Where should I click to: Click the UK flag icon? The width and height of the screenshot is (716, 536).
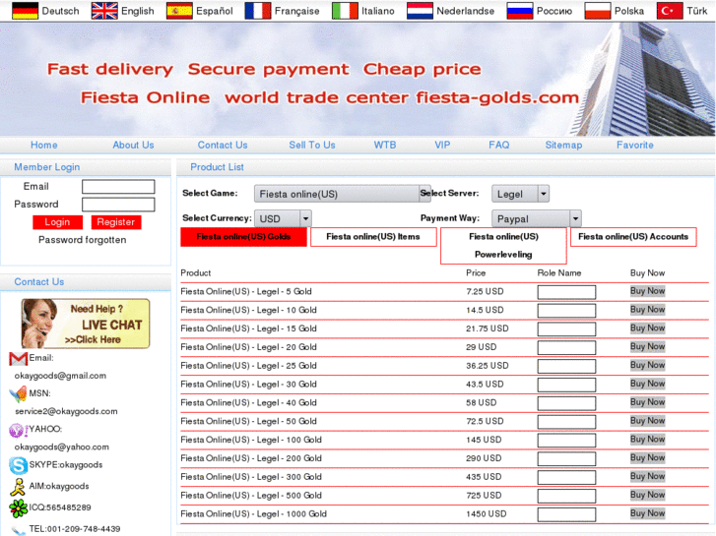pyautogui.click(x=104, y=11)
